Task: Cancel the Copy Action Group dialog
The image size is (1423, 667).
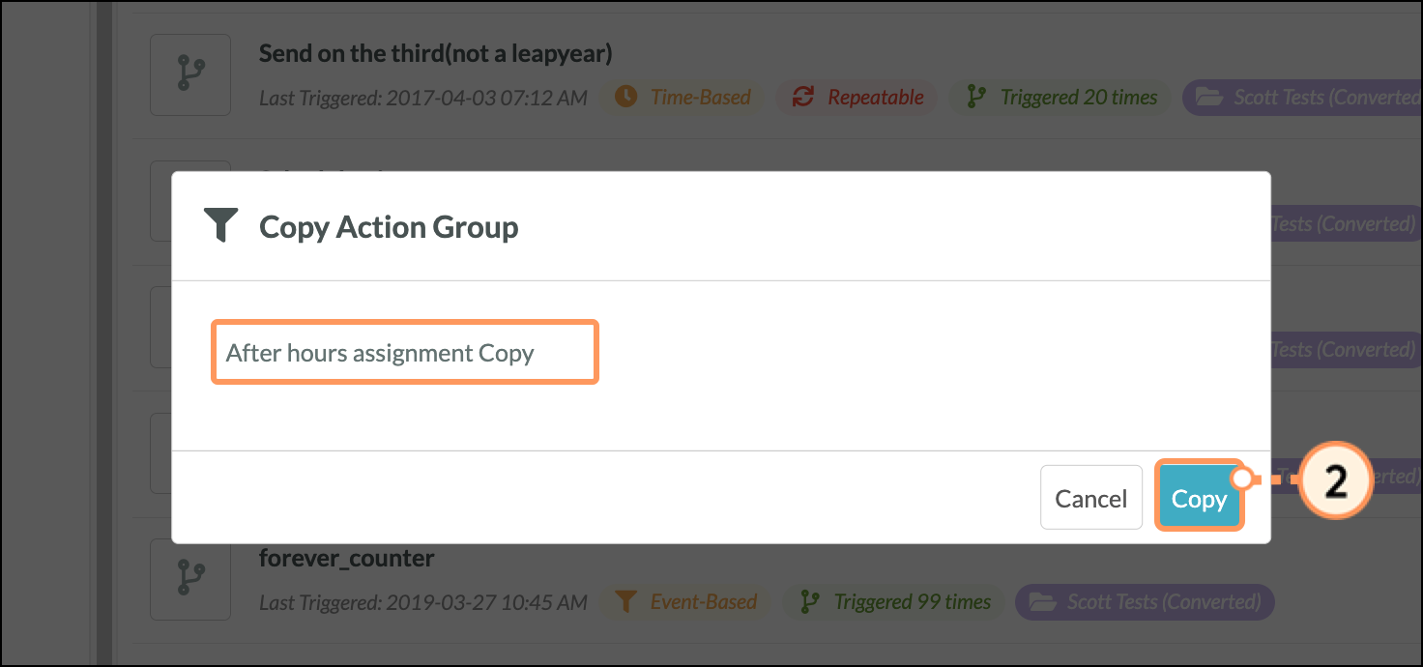Action: click(x=1090, y=498)
